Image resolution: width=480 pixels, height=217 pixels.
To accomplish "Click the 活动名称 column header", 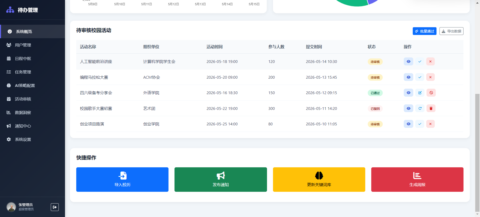I will [88, 47].
